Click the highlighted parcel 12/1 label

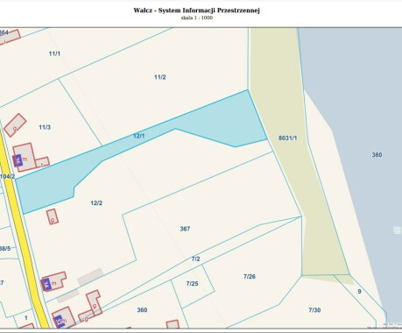click(139, 136)
